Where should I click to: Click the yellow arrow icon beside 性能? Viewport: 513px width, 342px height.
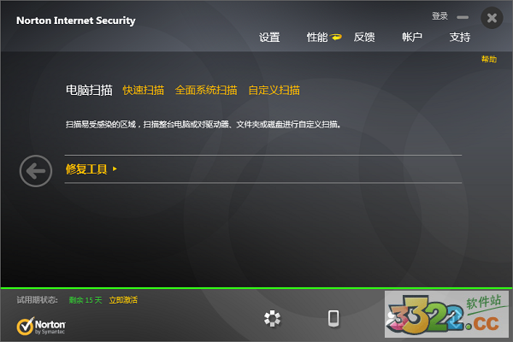336,37
